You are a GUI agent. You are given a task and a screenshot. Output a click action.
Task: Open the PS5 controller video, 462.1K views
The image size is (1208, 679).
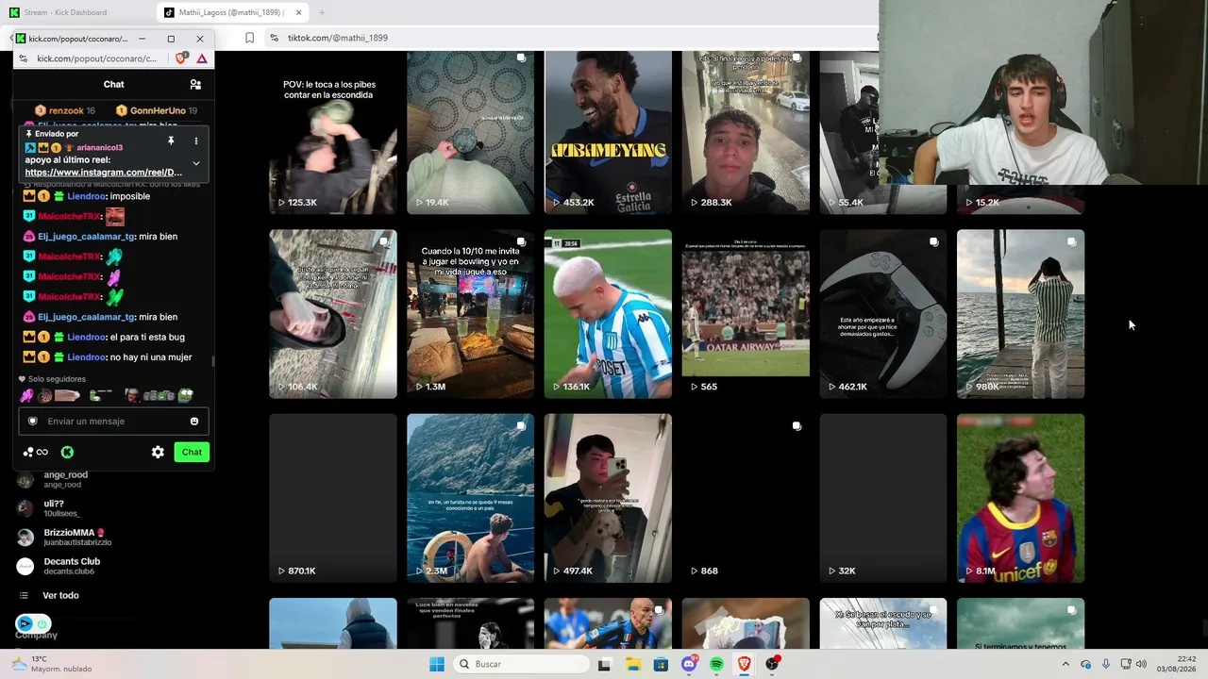tap(883, 314)
